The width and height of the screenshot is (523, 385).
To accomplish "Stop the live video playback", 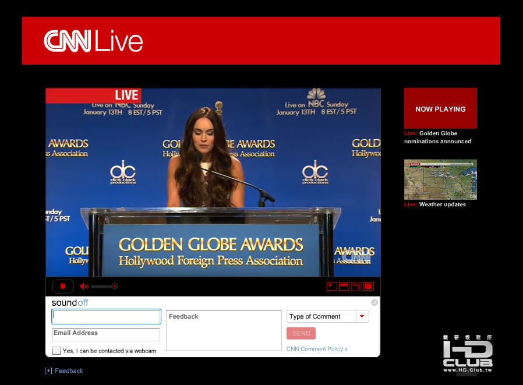I will click(63, 286).
